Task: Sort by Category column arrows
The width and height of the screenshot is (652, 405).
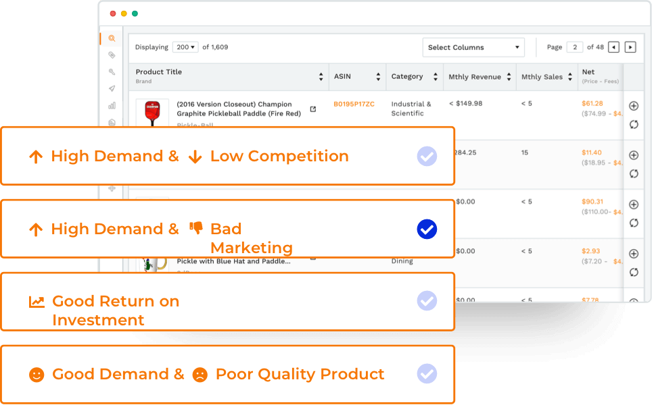Action: click(436, 76)
